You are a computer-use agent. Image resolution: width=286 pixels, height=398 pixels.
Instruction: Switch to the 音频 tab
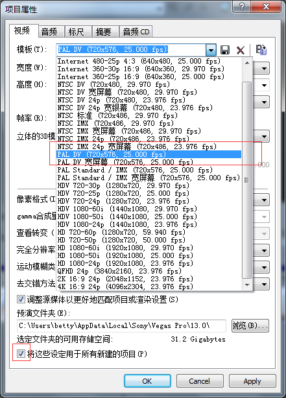[49, 32]
